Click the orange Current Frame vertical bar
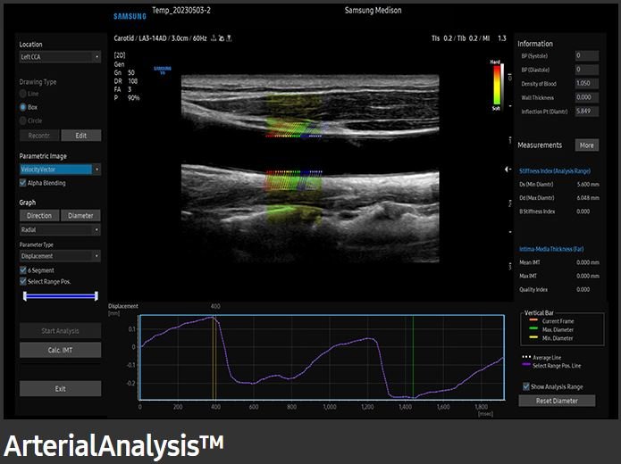Image resolution: width=621 pixels, height=464 pixels. pos(215,358)
